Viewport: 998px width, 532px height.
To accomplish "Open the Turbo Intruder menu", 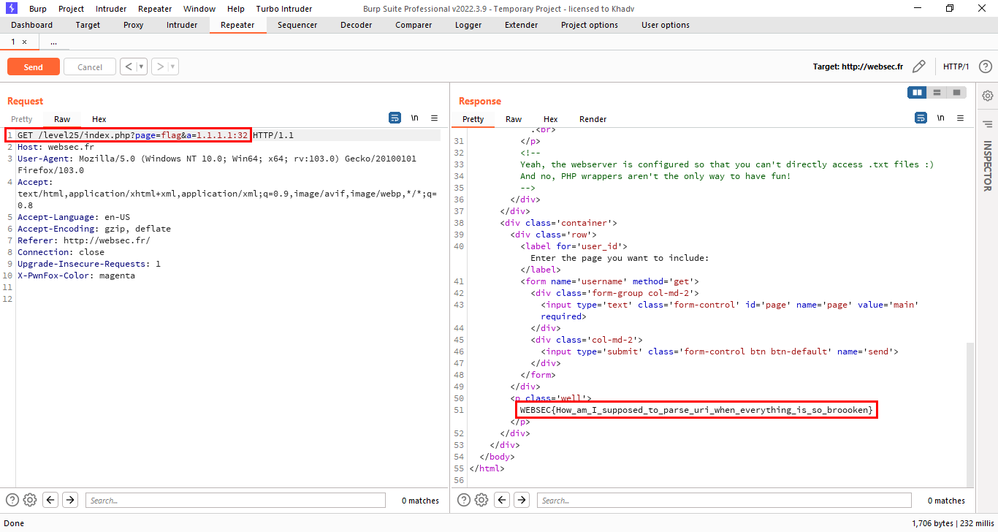I will [x=284, y=9].
